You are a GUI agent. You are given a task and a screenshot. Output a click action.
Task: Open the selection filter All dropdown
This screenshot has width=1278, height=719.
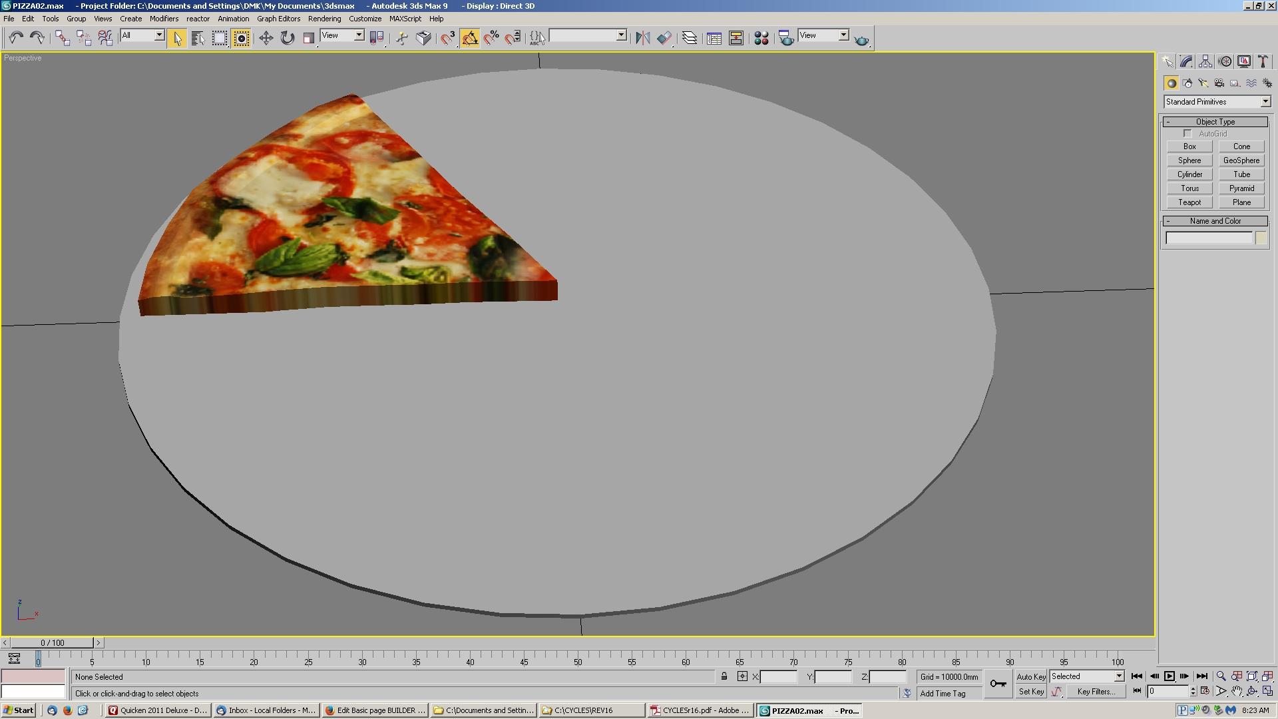tap(159, 35)
